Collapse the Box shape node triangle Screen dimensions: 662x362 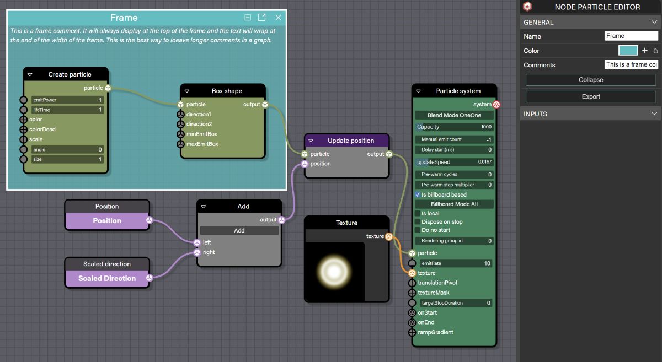(x=187, y=91)
